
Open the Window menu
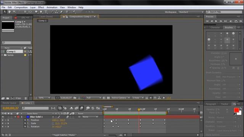pyautogui.click(x=72, y=7)
